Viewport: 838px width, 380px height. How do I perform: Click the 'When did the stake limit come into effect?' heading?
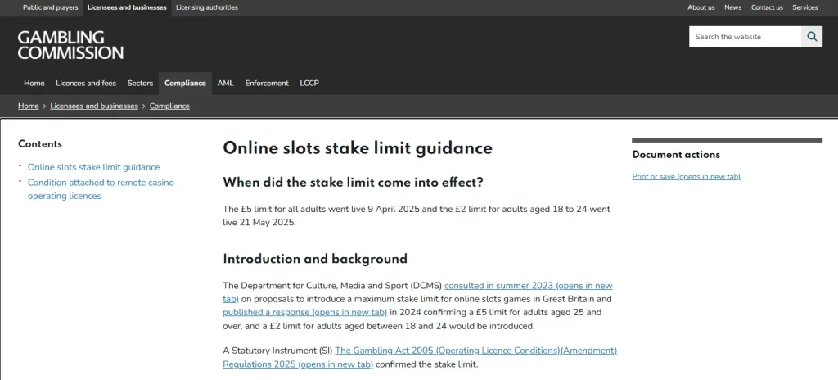[353, 183]
